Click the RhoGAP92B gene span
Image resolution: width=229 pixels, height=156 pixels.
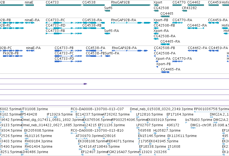click(x=131, y=5)
